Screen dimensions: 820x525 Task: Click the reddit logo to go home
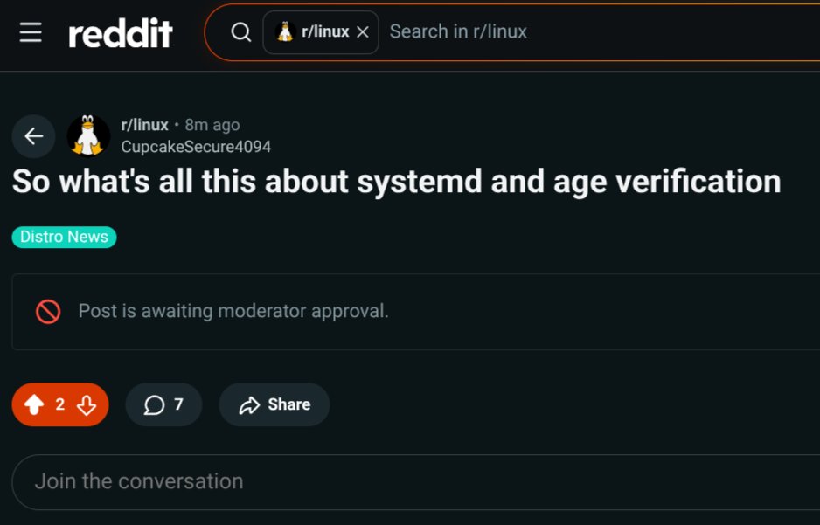[121, 33]
